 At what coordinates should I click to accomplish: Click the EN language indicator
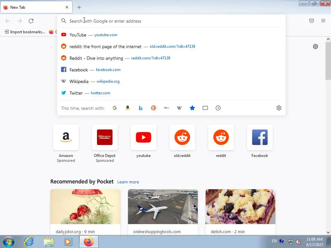[x=274, y=241]
